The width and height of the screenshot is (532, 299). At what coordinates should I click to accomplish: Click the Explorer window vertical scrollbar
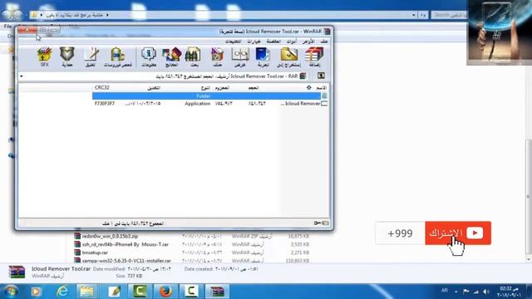click(529, 197)
